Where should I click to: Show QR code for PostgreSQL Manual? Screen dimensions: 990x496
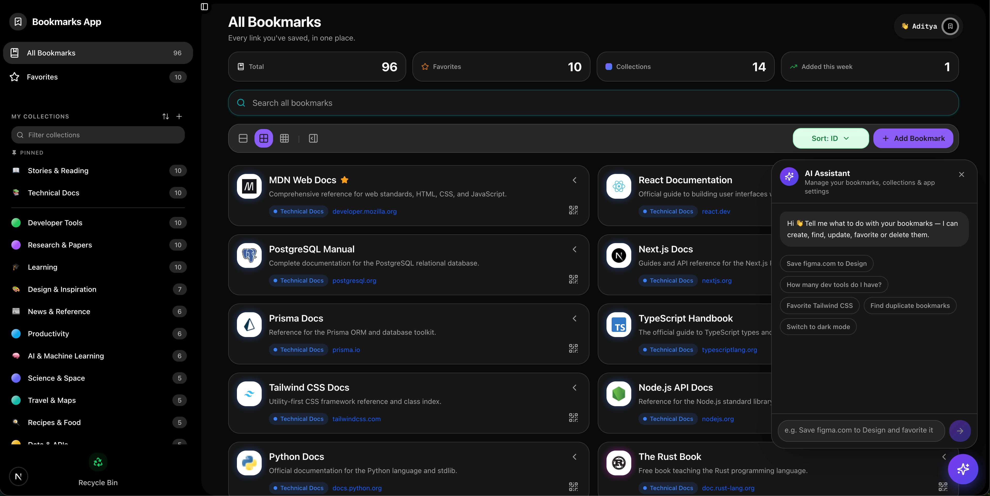[x=573, y=279]
